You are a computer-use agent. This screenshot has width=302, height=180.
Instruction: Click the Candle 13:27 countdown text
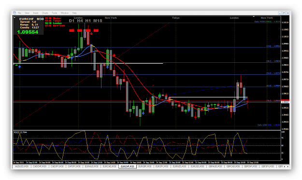29,28
